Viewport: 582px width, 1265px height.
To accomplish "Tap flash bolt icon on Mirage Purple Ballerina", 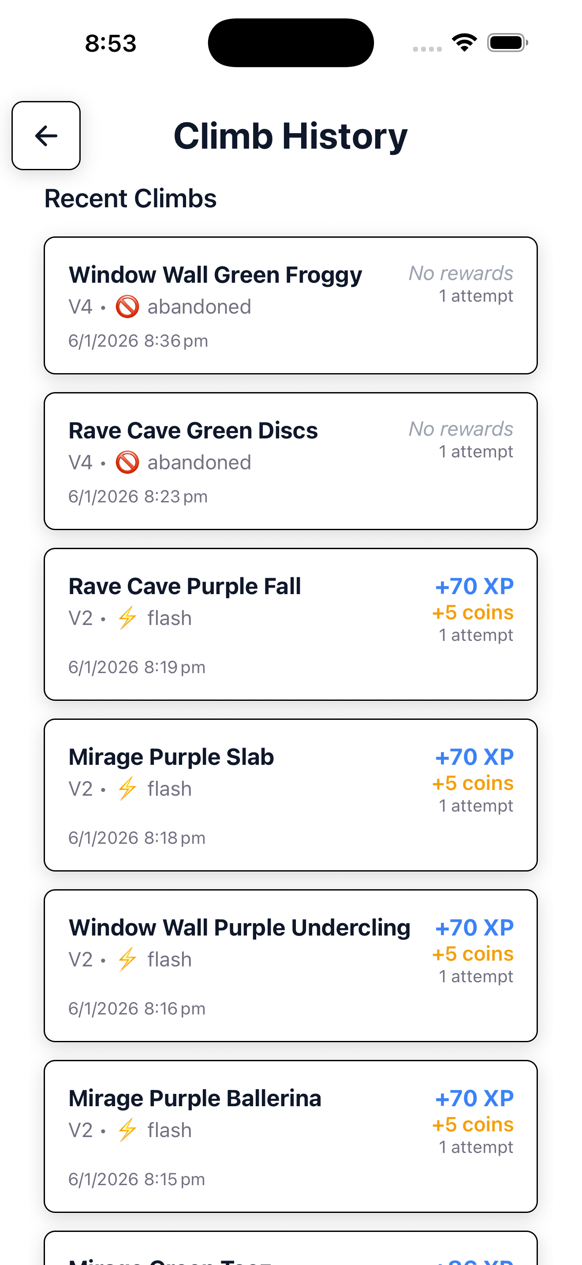I will point(127,1130).
